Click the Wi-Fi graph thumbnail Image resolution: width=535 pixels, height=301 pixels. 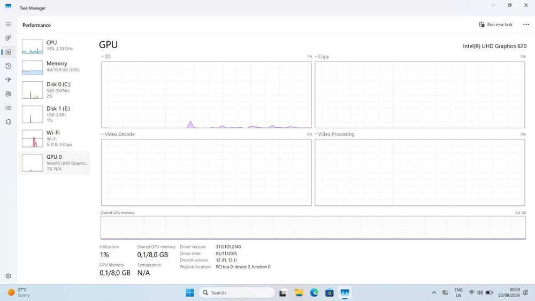[x=33, y=138]
